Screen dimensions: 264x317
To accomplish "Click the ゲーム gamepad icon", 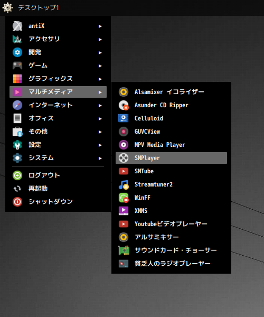I will click(17, 66).
